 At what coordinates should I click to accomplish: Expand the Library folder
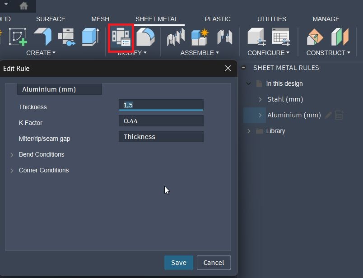click(x=249, y=131)
